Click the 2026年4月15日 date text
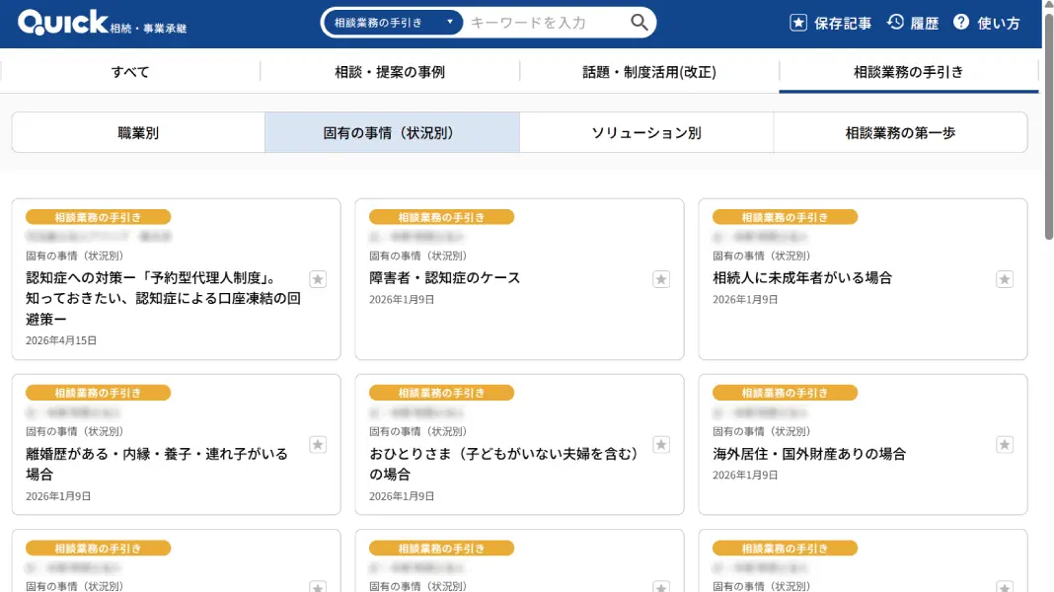 click(61, 340)
